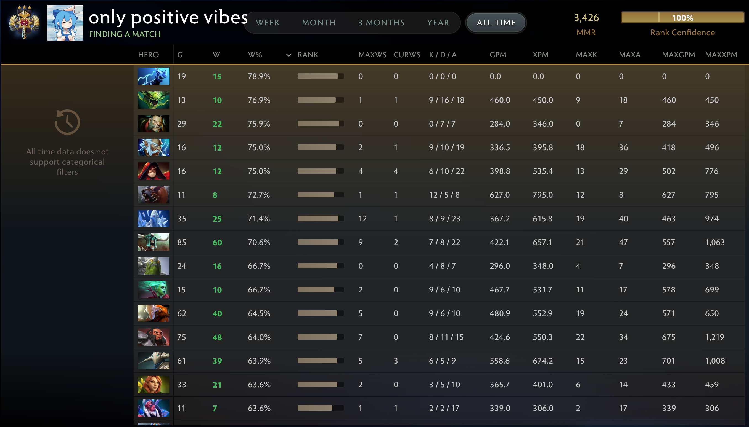Sort by the MAXWS column header
This screenshot has width=749, height=427.
(x=372, y=55)
